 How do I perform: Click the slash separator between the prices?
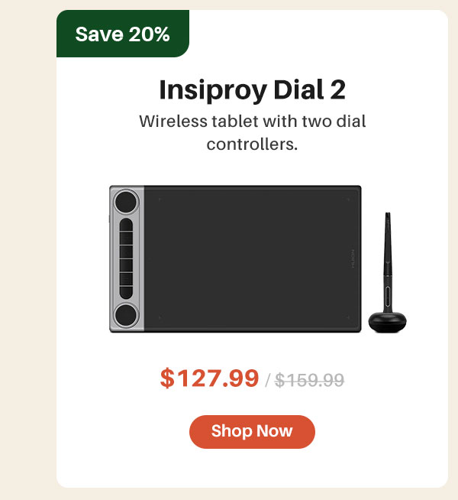coord(267,381)
